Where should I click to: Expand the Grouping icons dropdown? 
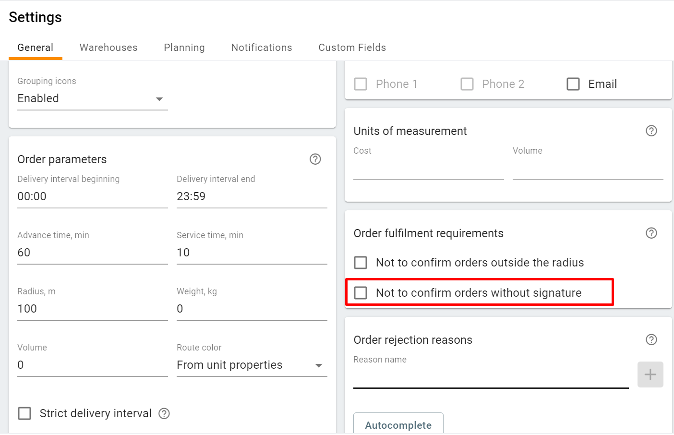point(92,99)
